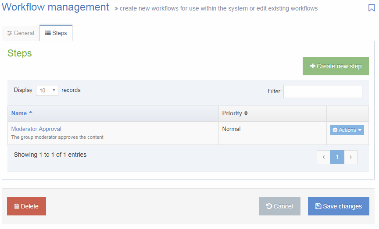379x229 pixels.
Task: Switch to the General tab
Action: 21,33
